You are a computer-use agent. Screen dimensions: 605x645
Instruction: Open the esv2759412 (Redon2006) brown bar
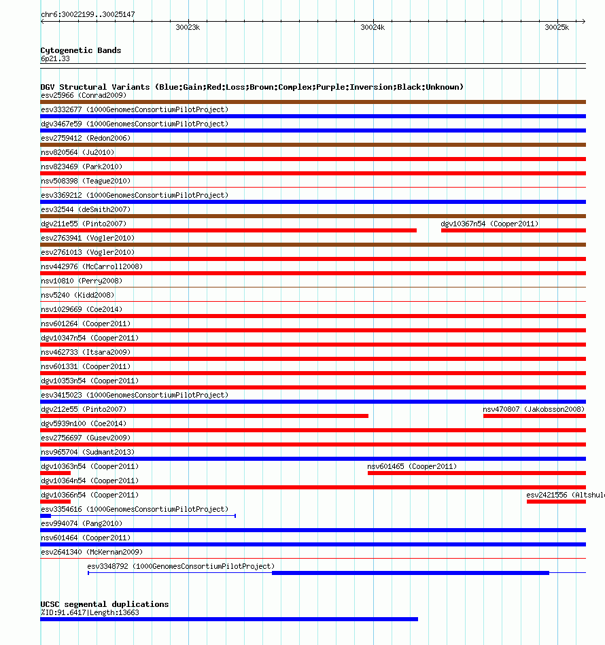(x=313, y=145)
